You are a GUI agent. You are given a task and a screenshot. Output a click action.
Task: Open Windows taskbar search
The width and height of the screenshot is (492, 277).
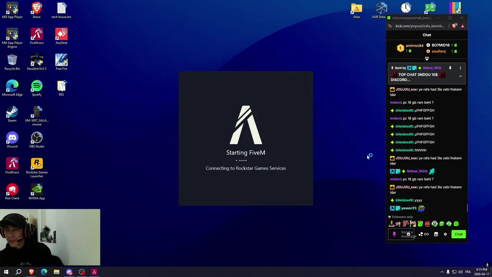[x=18, y=272]
